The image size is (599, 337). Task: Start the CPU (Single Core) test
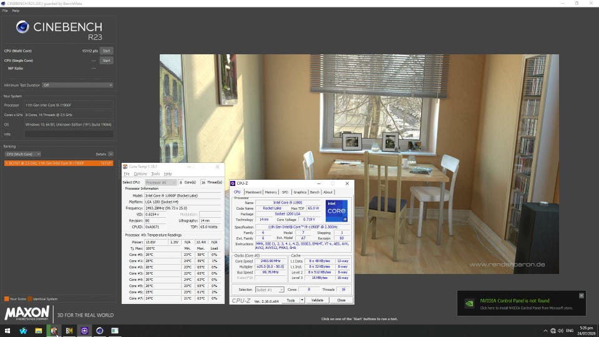[x=106, y=61]
